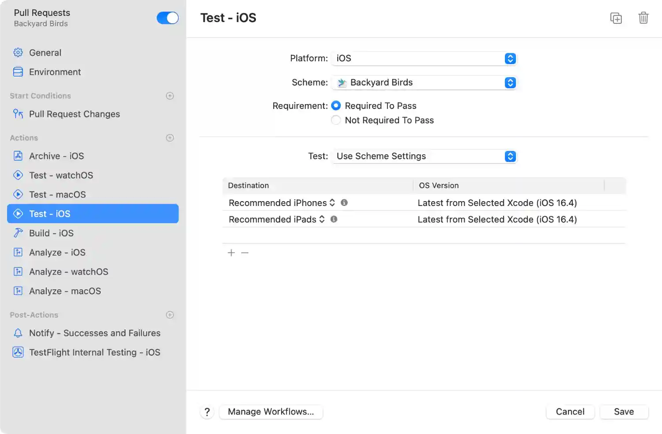Open the Scheme dropdown
Viewport: 662px width, 434px height.
[x=424, y=83]
